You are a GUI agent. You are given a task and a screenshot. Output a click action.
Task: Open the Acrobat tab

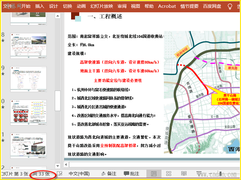167,6
